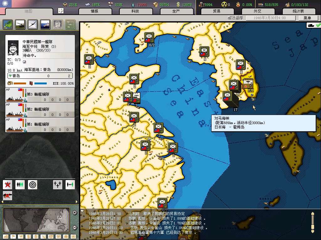
Task: Click the three plus signs icon
Action: click(x=58, y=185)
